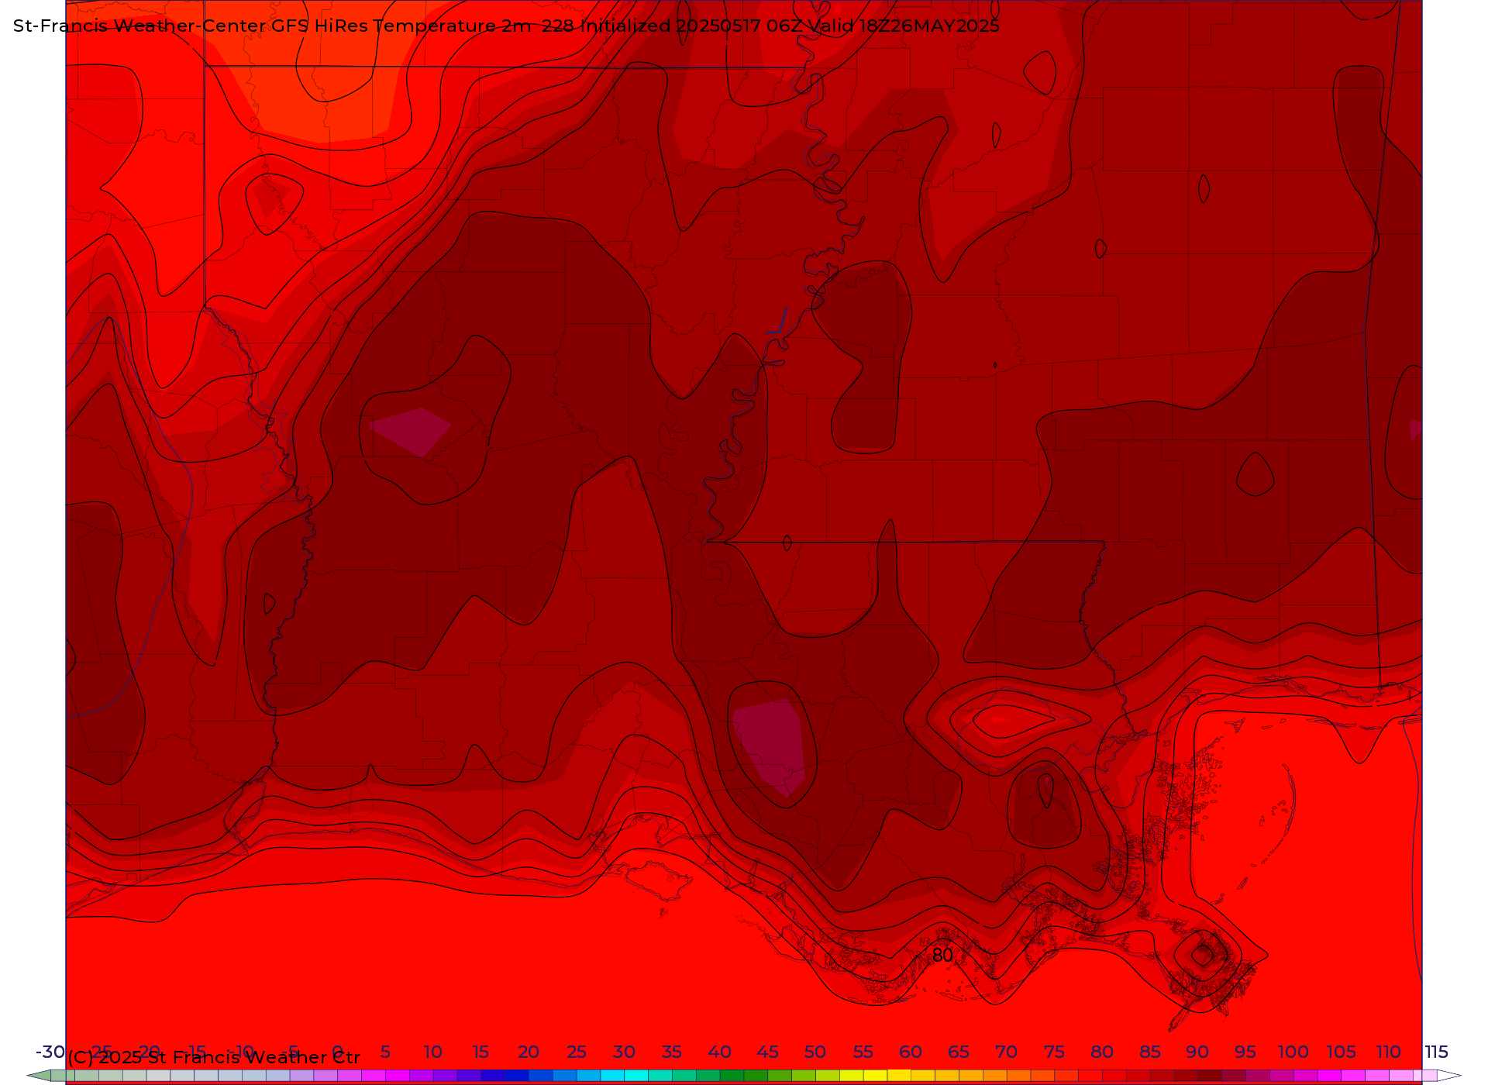Image resolution: width=1488 pixels, height=1085 pixels.
Task: Click the "75" color scale label
Action: [1054, 1052]
